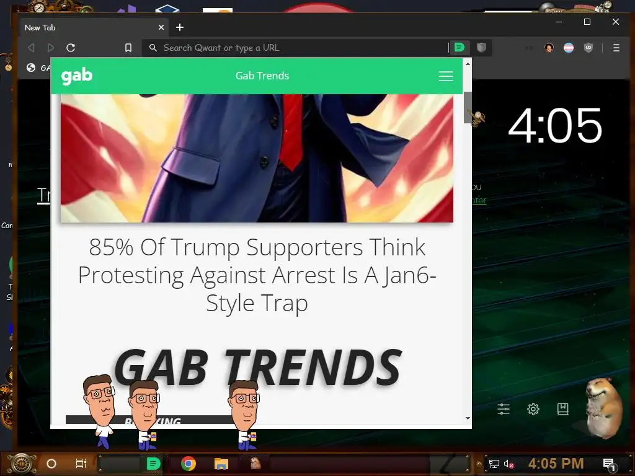The width and height of the screenshot is (635, 476).
Task: Open a new browser tab
Action: click(x=180, y=27)
